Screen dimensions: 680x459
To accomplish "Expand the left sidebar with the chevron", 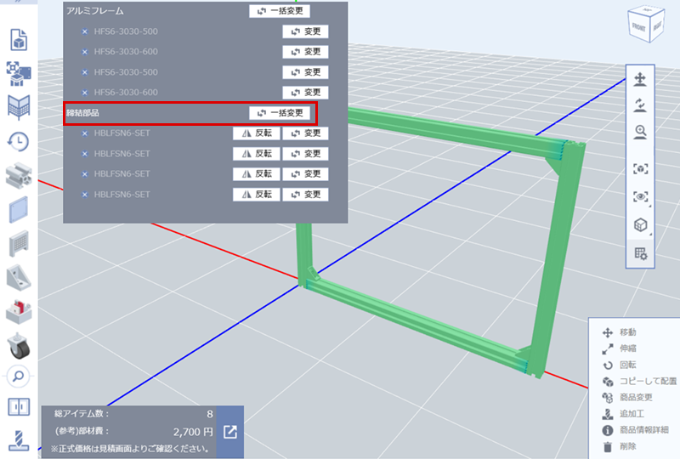I will pyautogui.click(x=19, y=3).
